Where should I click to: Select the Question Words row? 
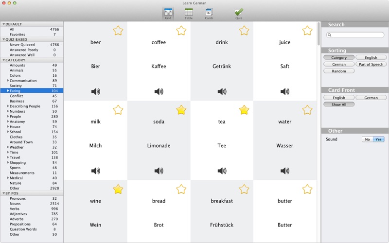32,229
